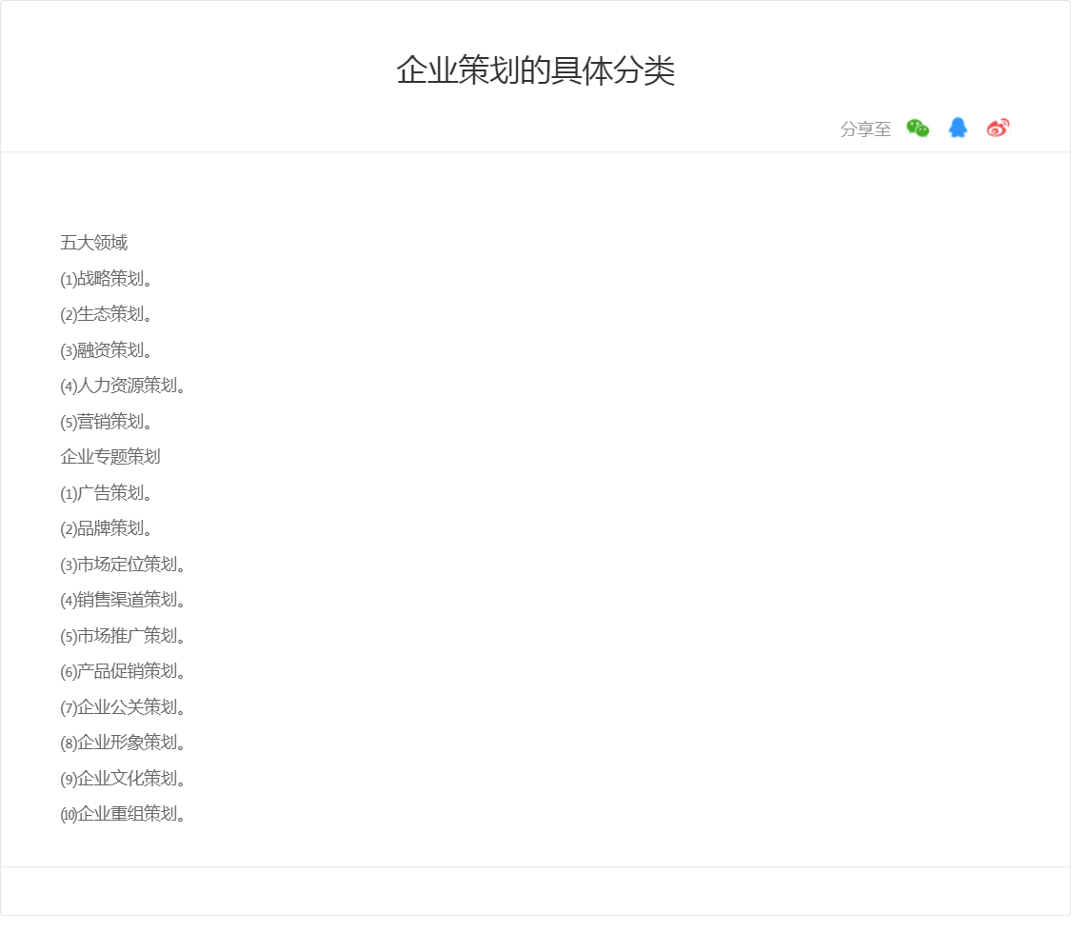Click the 市场定位策划 line
This screenshot has height=952, width=1071.
pos(123,565)
